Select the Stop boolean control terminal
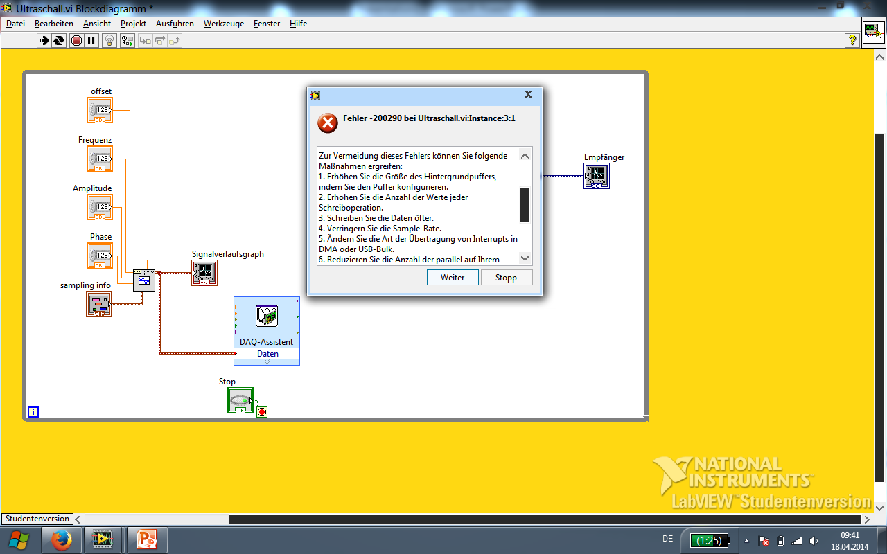This screenshot has width=887, height=554. pos(240,400)
